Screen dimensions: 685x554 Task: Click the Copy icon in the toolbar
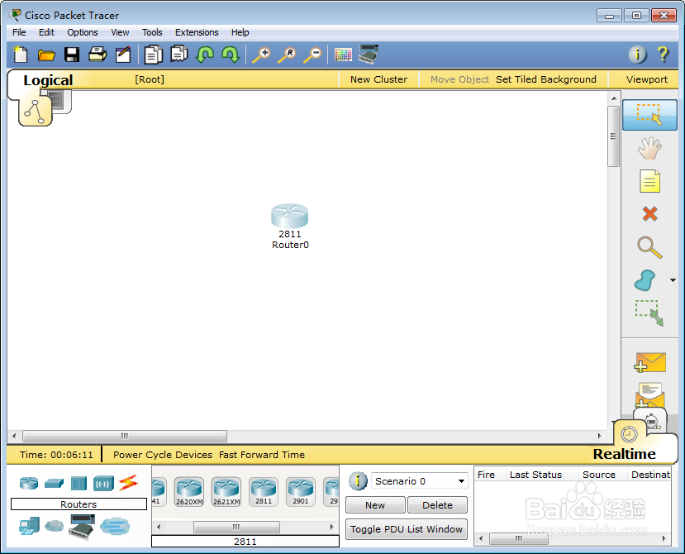154,55
